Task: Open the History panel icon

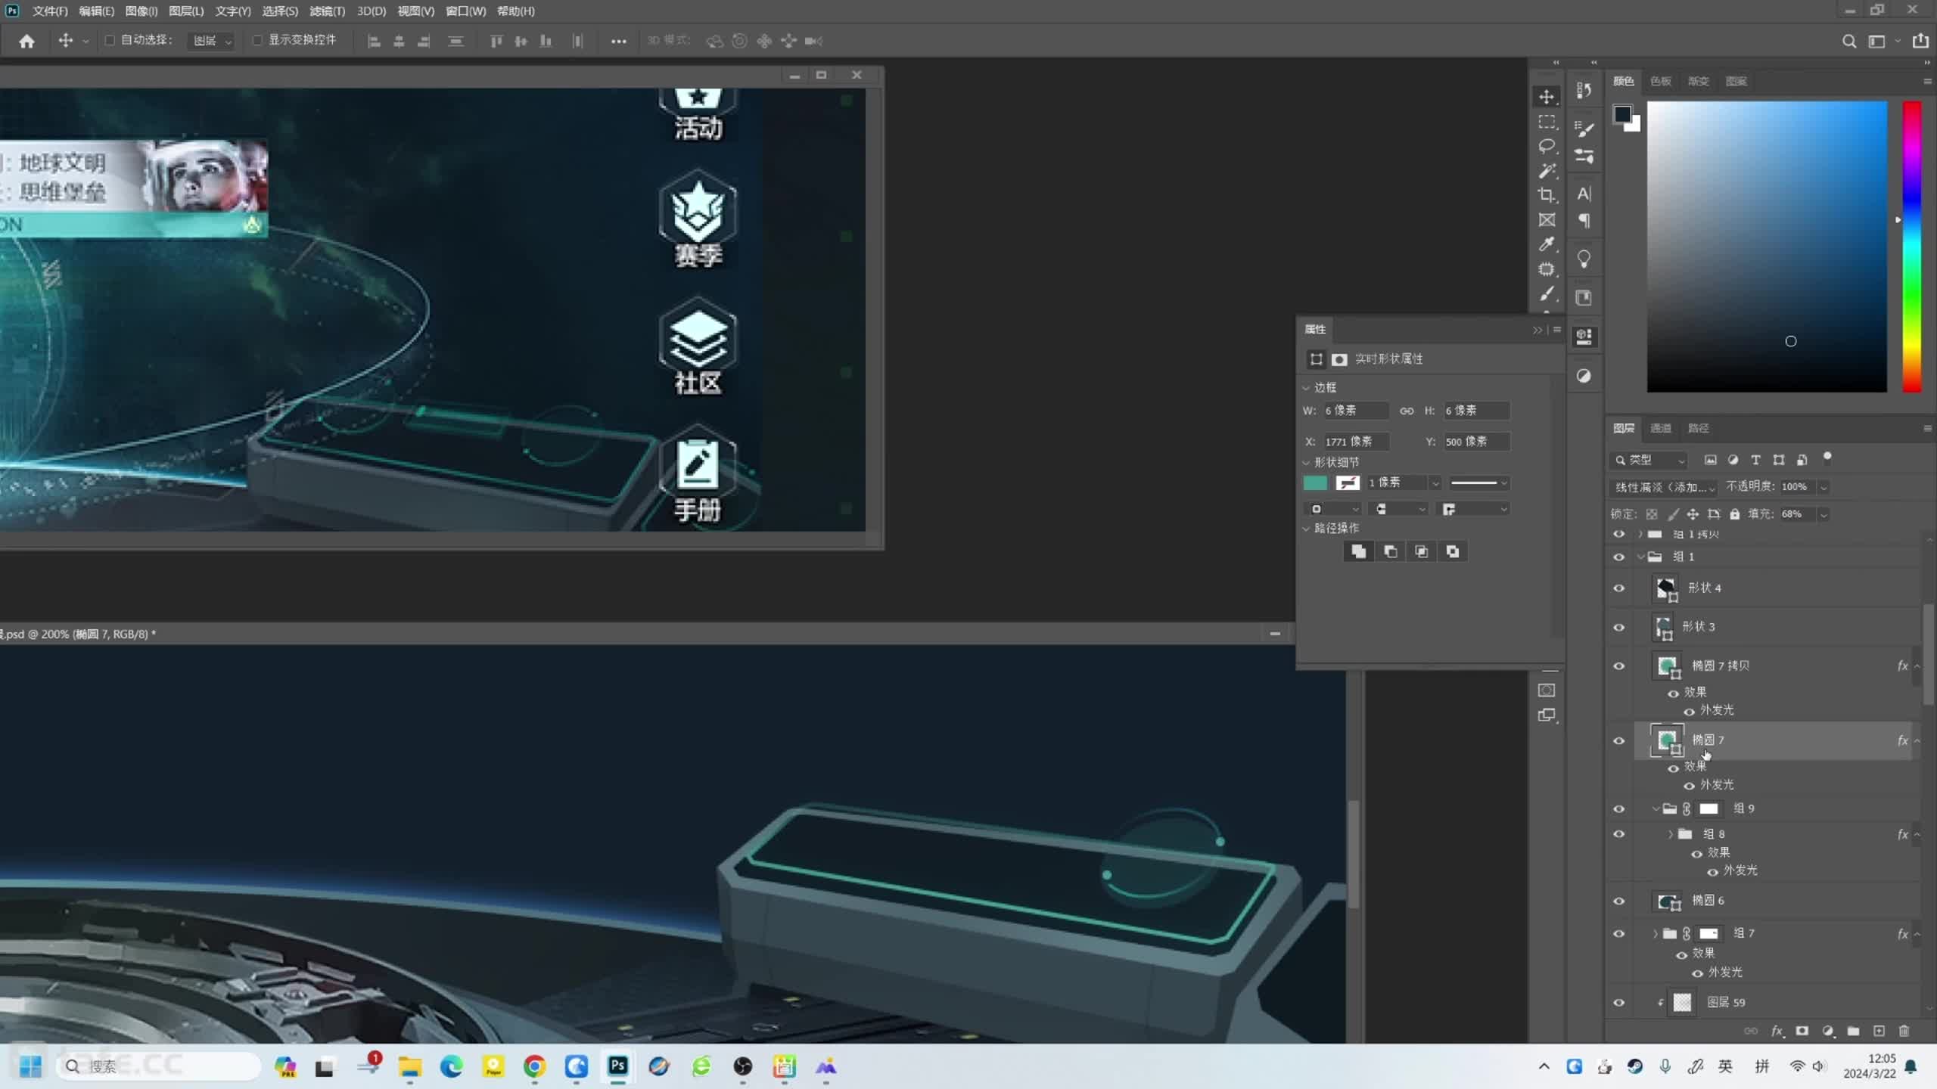Action: click(x=1584, y=91)
